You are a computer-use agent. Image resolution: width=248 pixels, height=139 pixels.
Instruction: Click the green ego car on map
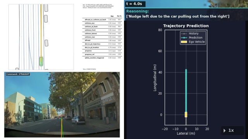point(41,61)
